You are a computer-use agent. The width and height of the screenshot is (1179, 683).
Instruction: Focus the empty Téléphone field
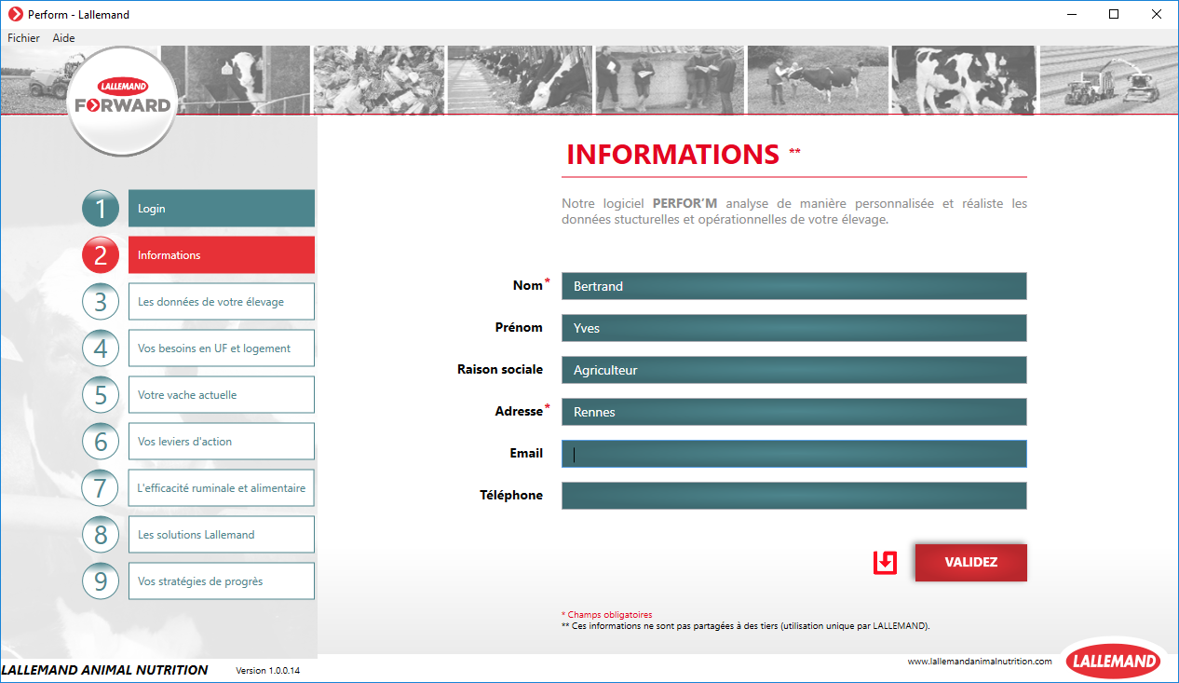coord(794,496)
